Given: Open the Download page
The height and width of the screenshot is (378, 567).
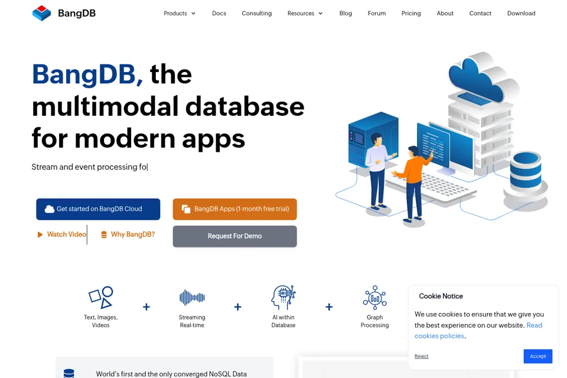Looking at the screenshot, I should tap(521, 14).
